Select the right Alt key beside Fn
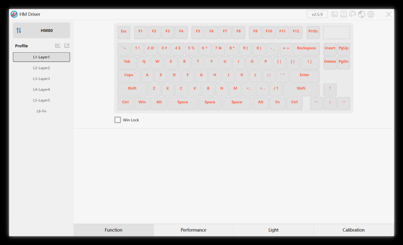The image size is (403, 245). pos(261,103)
